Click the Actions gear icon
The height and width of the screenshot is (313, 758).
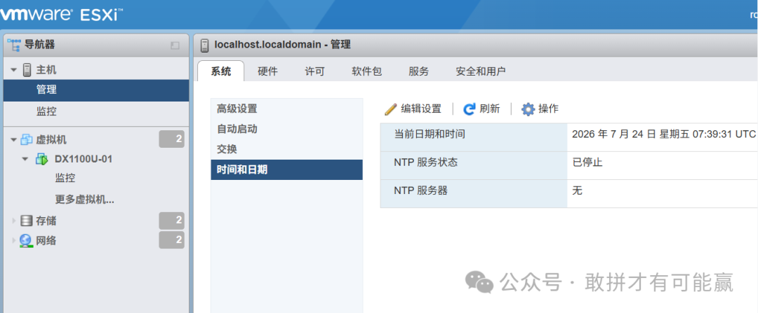pyautogui.click(x=528, y=109)
